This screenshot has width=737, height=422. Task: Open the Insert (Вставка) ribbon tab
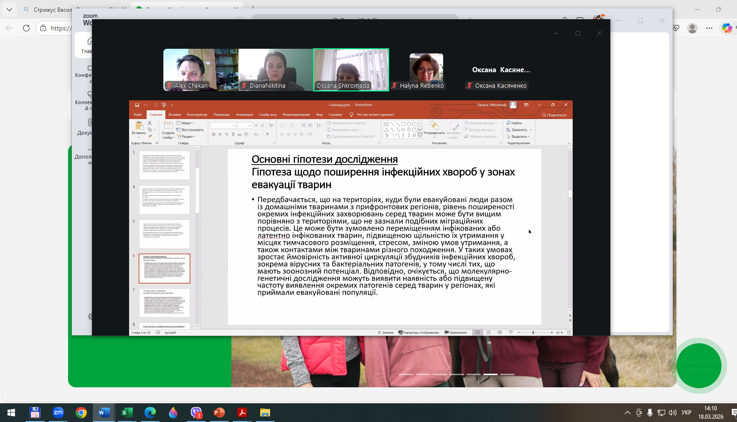175,114
